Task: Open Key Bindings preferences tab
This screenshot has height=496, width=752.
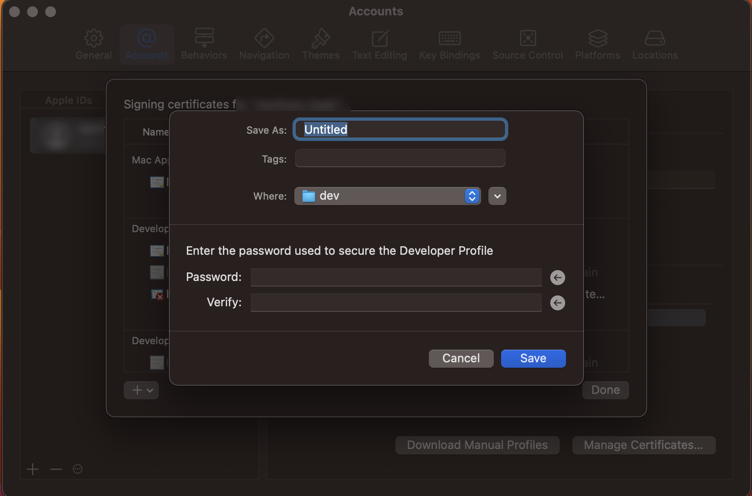Action: [450, 45]
